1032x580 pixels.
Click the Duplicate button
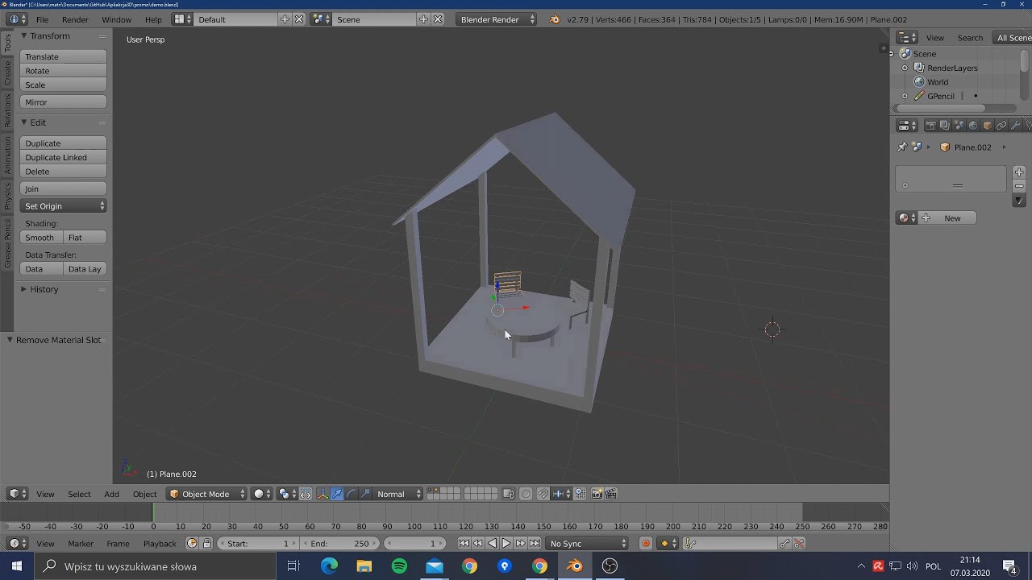click(x=64, y=143)
